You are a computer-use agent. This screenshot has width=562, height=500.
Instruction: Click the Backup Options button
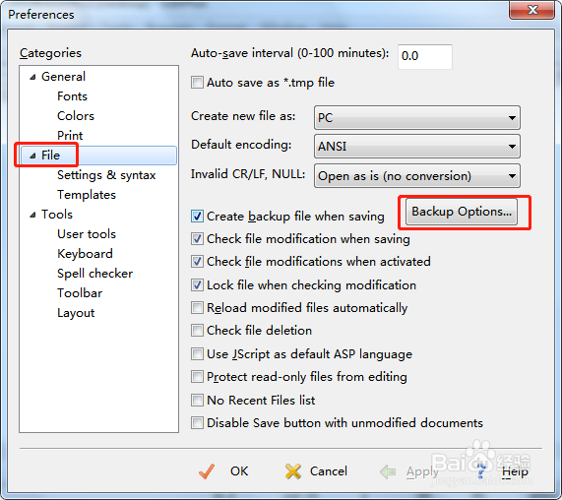[x=462, y=212]
